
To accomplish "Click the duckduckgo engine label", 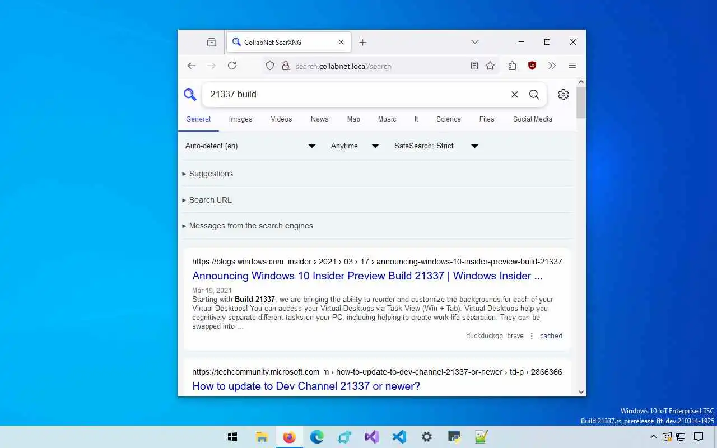I will [x=485, y=336].
